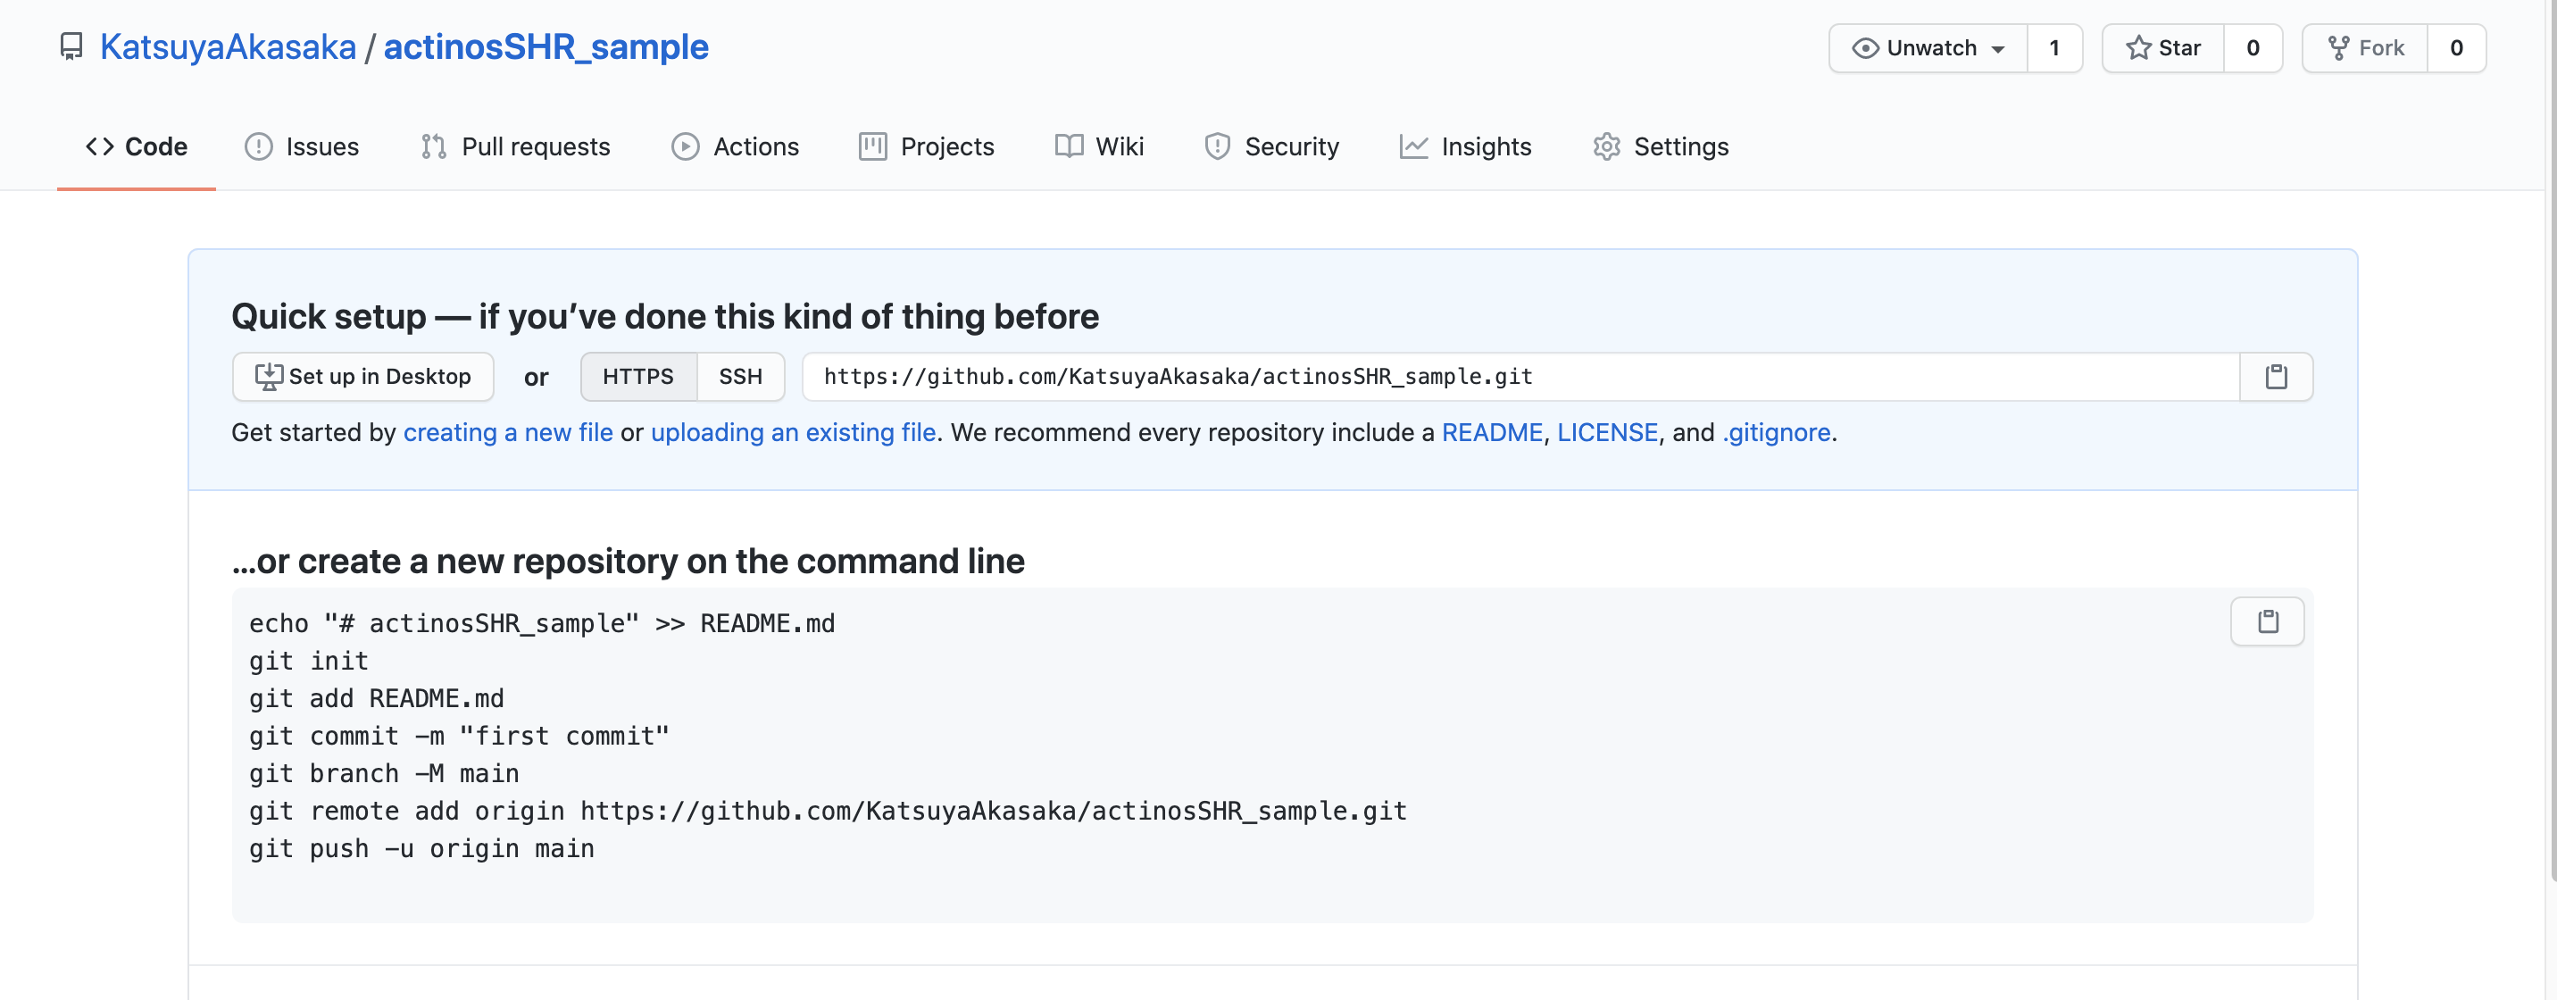This screenshot has height=1000, width=2557.
Task: Switch to SSH clone URL
Action: coord(739,378)
